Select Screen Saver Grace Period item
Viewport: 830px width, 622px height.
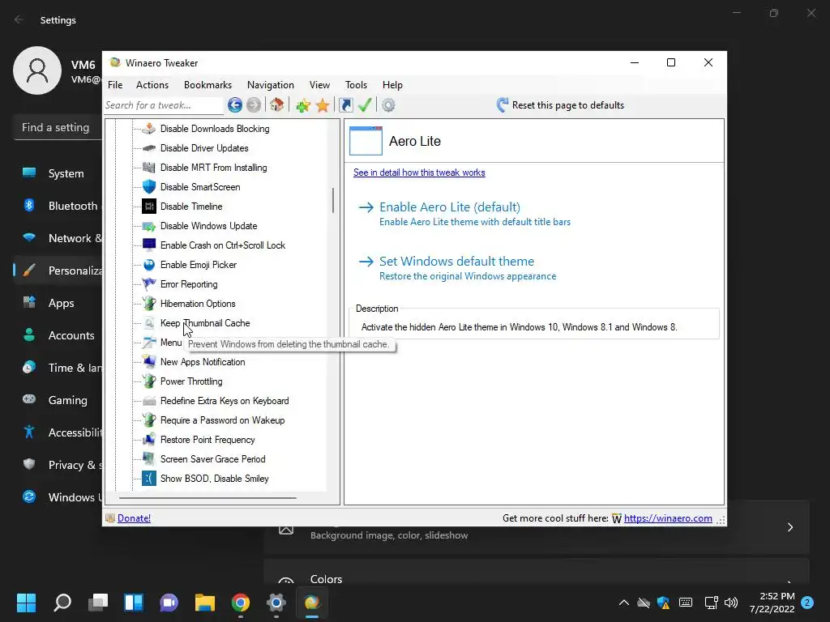point(213,459)
